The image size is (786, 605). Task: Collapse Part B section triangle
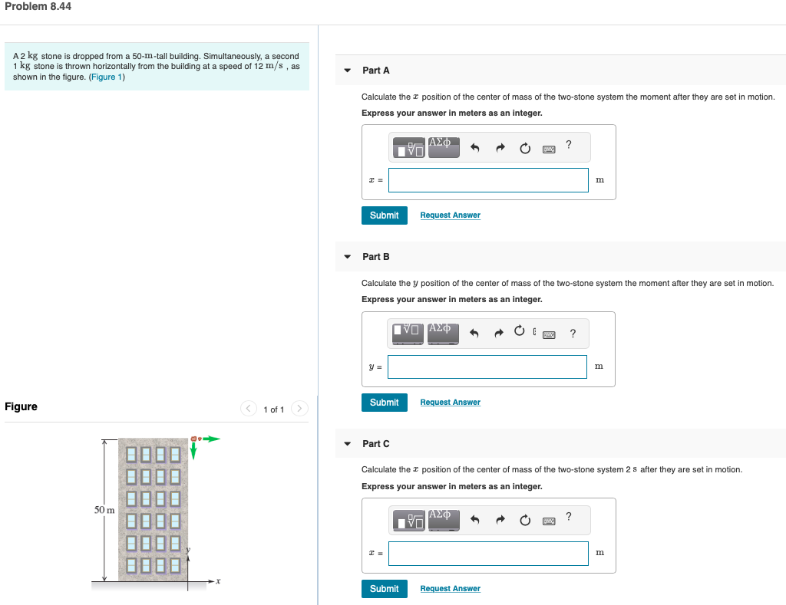[x=348, y=257]
